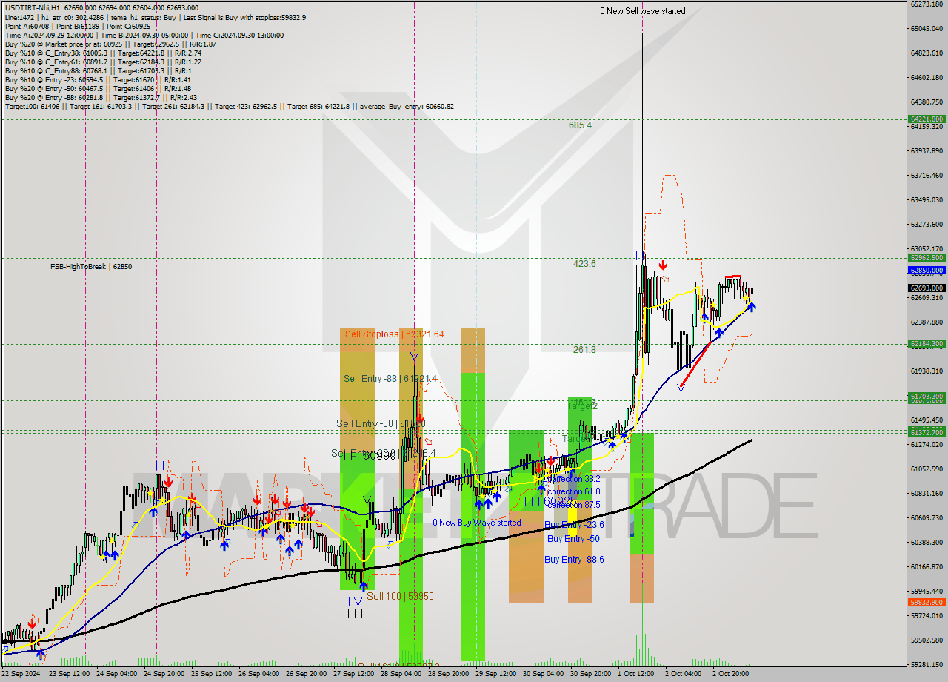The image size is (948, 682).
Task: Click the '27 Sep 12:00' time axis label
Action: (x=354, y=674)
